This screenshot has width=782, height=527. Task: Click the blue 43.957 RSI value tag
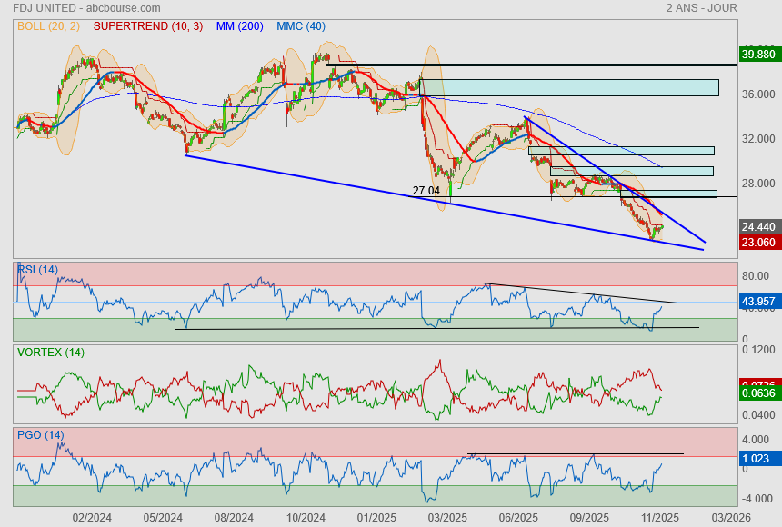(x=758, y=301)
